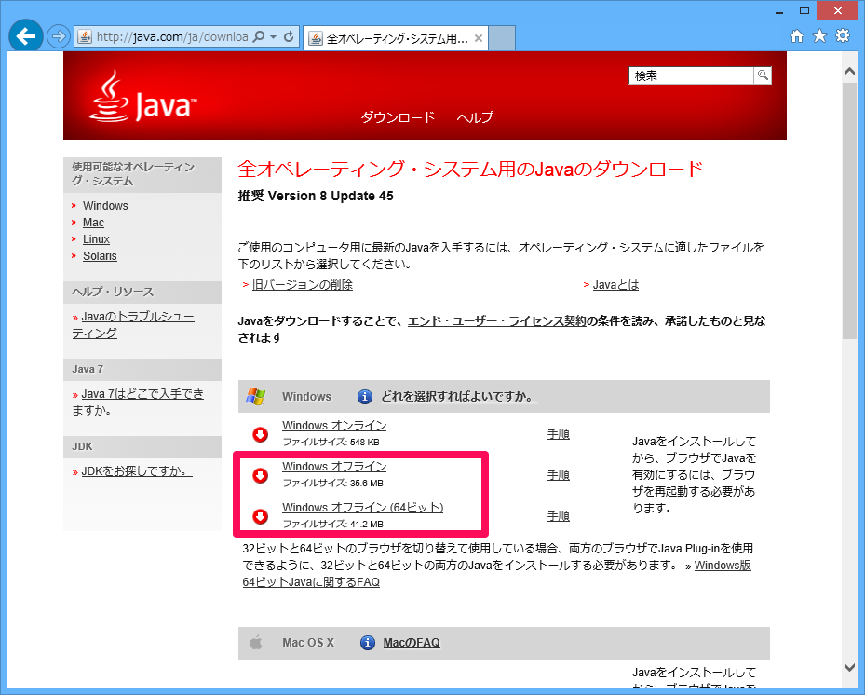This screenshot has height=695, width=865.
Task: Open the blank new tab button
Action: 502,38
